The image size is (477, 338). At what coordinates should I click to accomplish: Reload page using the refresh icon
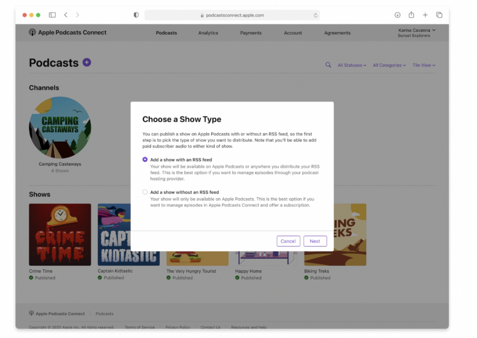click(315, 15)
